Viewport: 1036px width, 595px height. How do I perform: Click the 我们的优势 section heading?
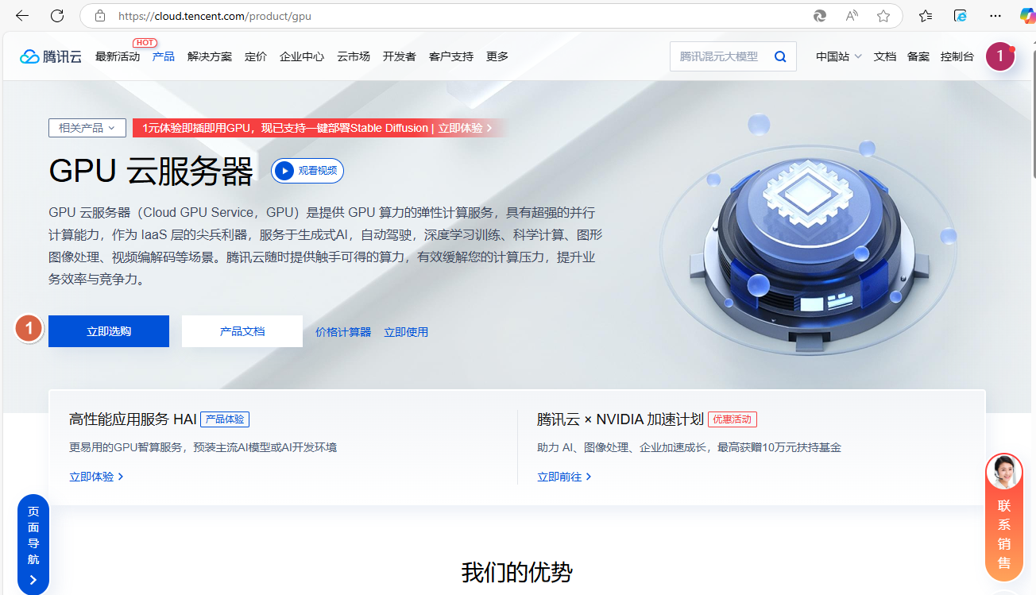point(517,572)
